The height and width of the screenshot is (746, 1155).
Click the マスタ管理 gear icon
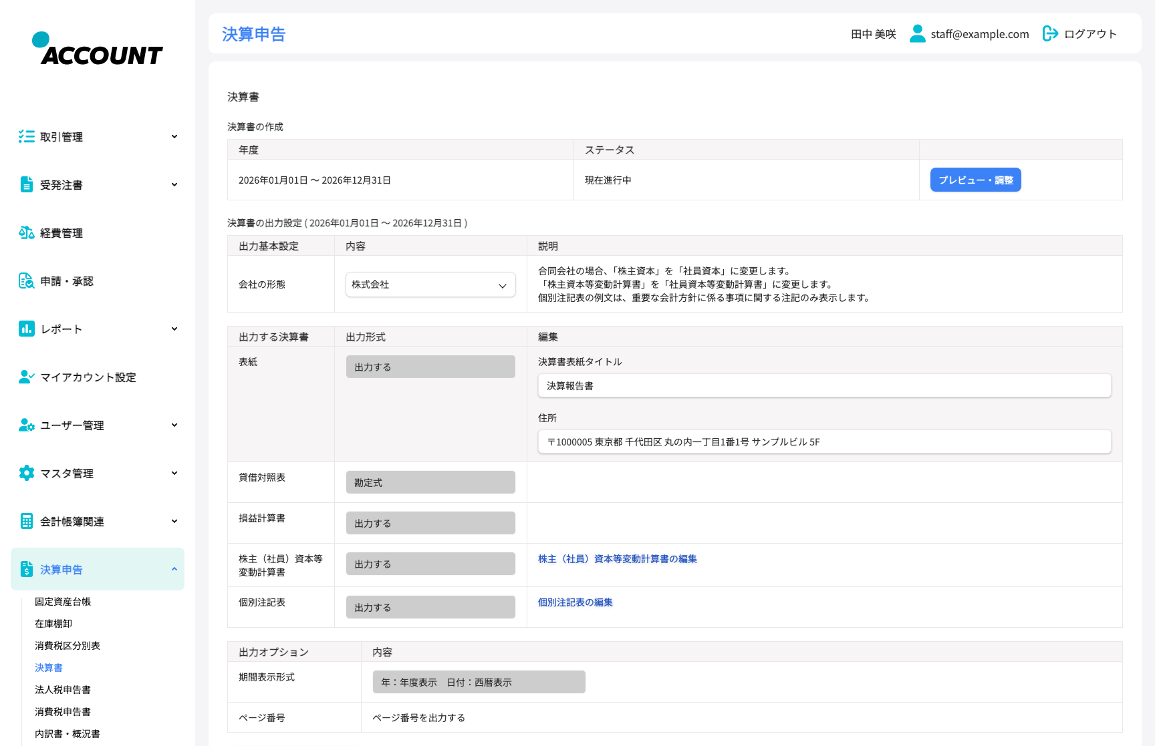click(26, 474)
